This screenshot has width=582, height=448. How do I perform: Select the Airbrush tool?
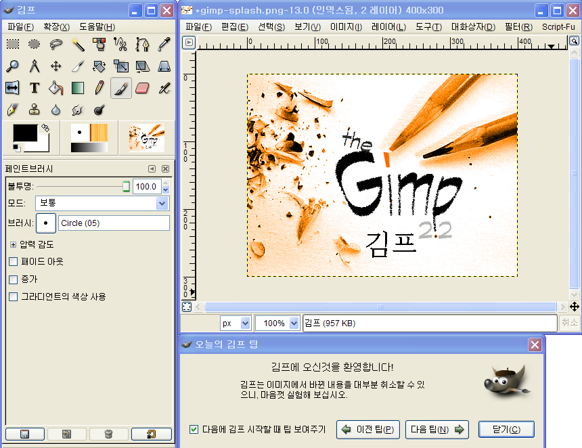click(x=164, y=88)
